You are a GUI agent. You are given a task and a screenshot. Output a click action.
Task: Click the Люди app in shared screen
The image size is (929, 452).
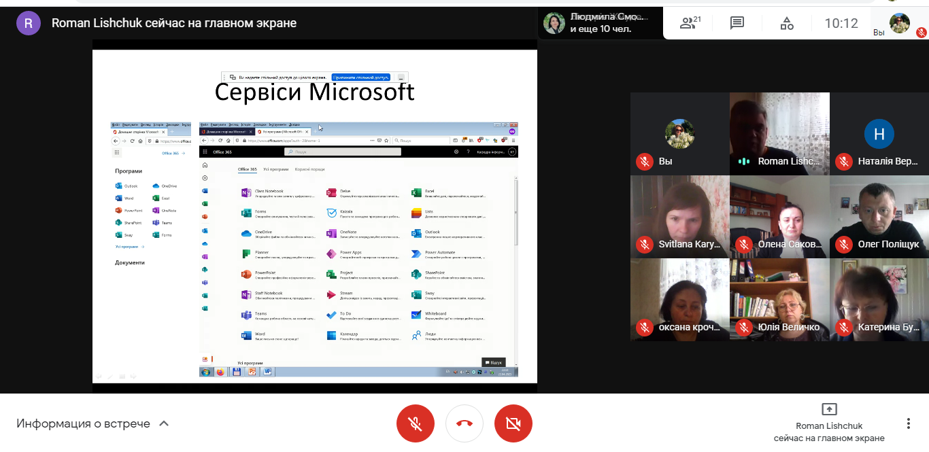click(x=447, y=336)
